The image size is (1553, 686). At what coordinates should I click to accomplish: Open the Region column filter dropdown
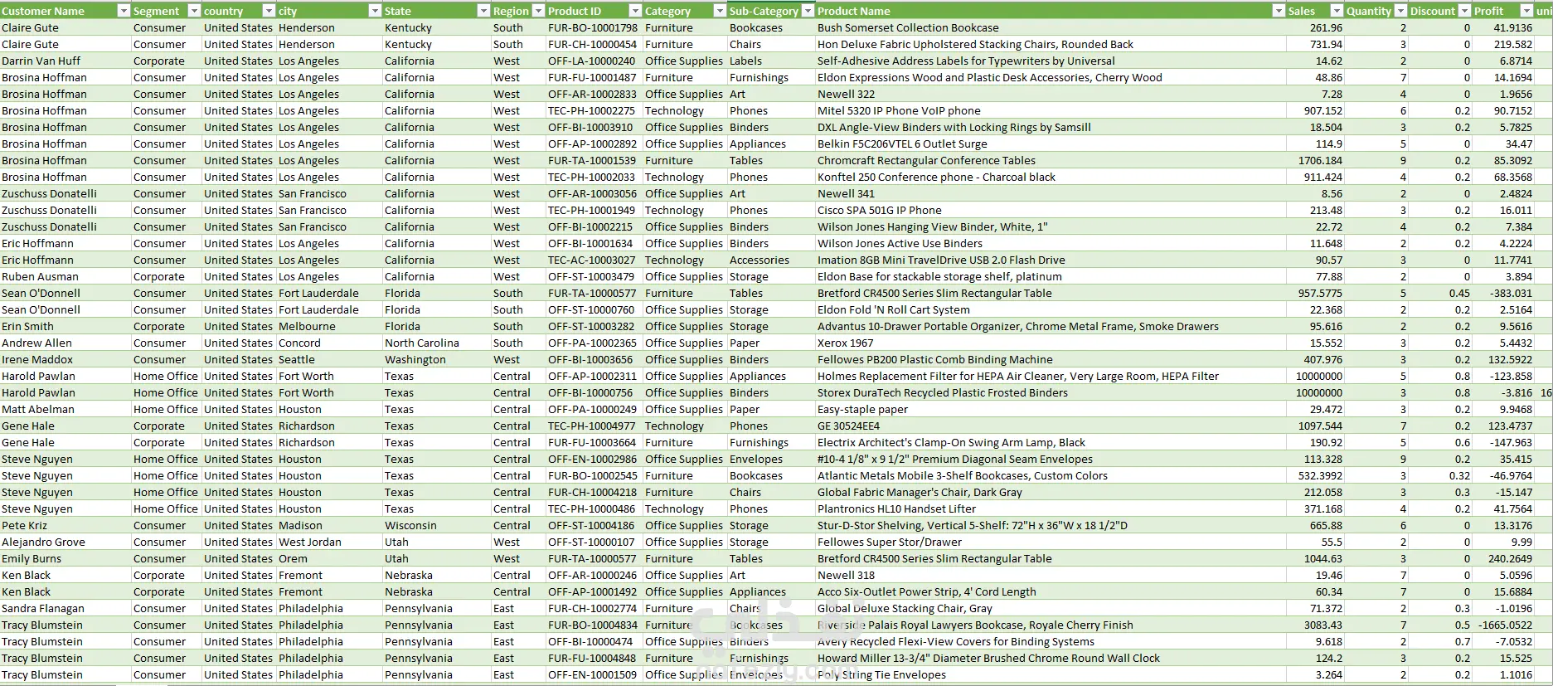click(538, 11)
